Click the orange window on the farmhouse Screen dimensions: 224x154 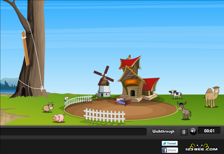coord(131,82)
